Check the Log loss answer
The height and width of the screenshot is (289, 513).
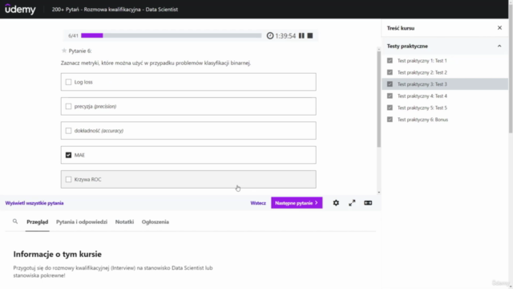(68, 82)
